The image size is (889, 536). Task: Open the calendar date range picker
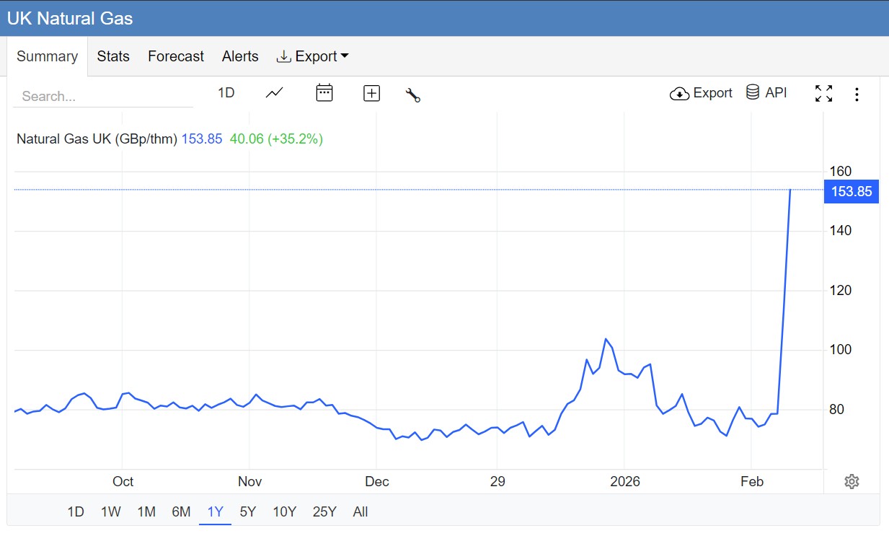[x=324, y=93]
